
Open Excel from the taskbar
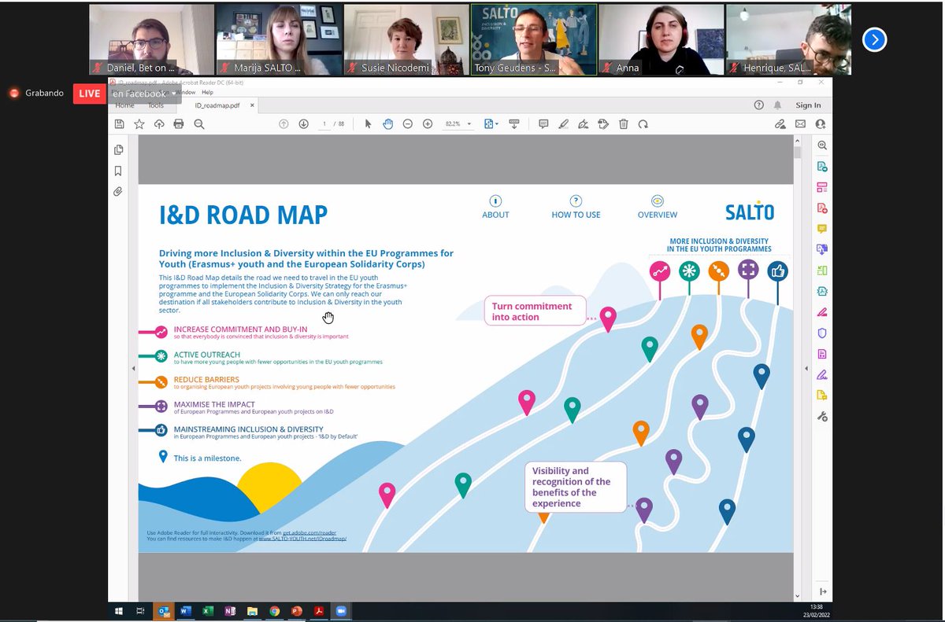coord(208,611)
